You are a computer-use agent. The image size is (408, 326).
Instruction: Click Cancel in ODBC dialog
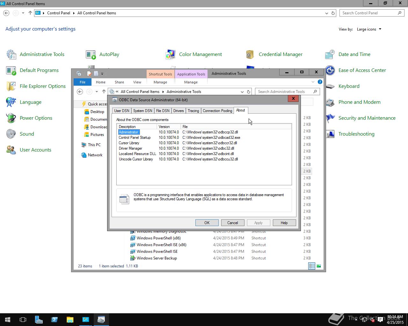click(232, 223)
